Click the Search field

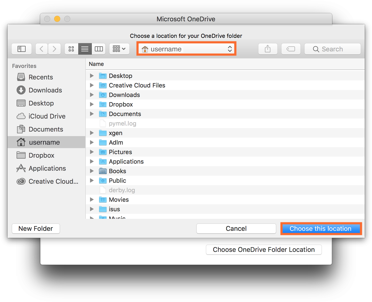pos(333,49)
